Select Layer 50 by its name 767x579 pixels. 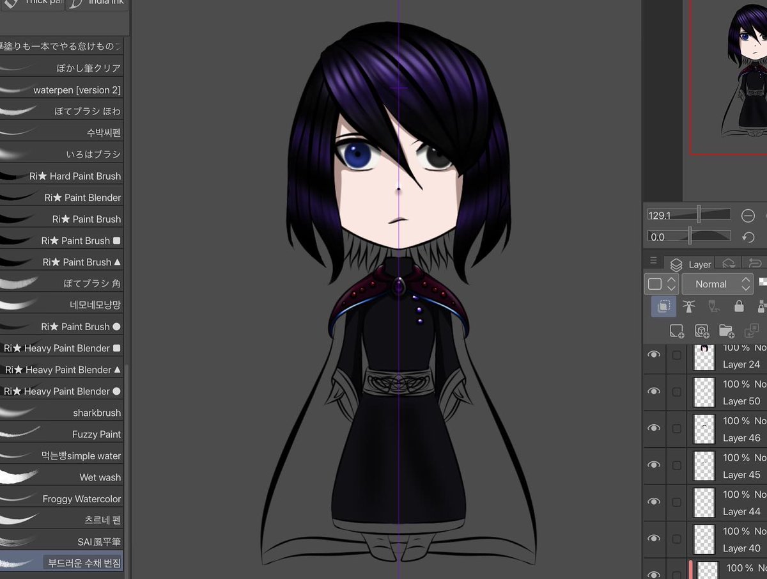coord(741,401)
